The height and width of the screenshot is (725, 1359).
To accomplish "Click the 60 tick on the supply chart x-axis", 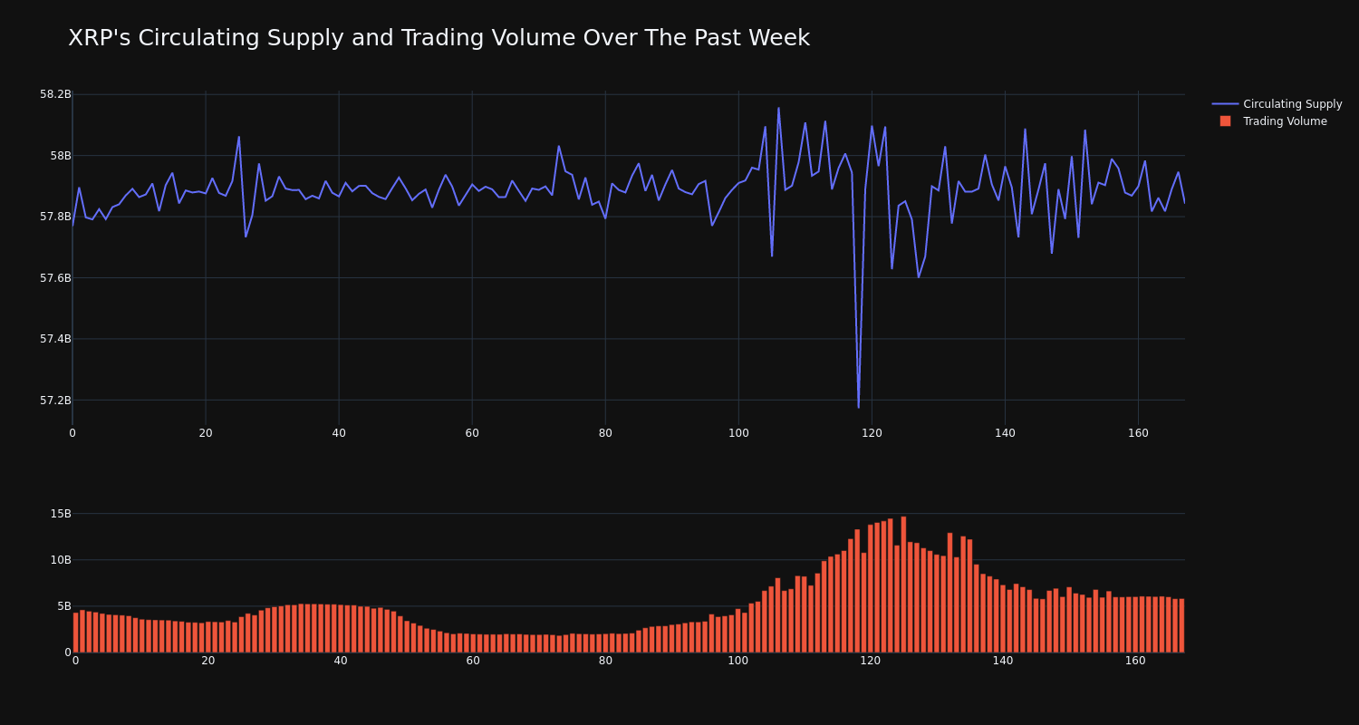I will 472,433.
